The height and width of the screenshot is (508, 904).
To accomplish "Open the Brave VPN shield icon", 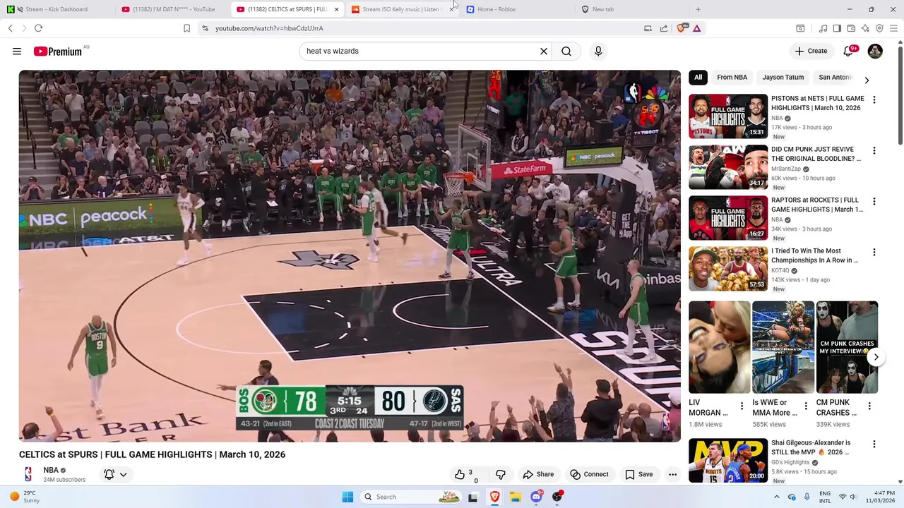I will [879, 28].
